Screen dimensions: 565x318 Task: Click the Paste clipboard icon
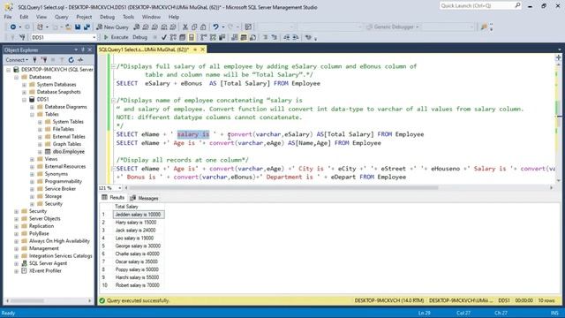pos(203,27)
